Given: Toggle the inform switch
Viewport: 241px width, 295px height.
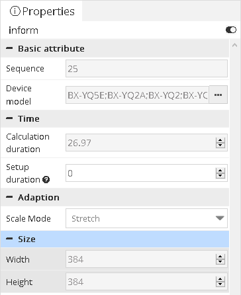Looking at the screenshot, I should (231, 30).
